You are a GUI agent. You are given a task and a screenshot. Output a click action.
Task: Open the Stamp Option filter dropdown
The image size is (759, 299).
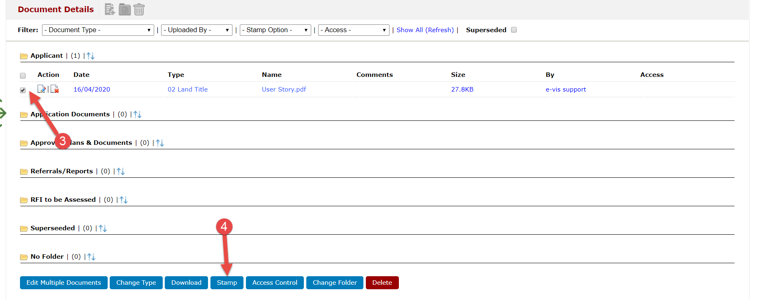(x=275, y=30)
